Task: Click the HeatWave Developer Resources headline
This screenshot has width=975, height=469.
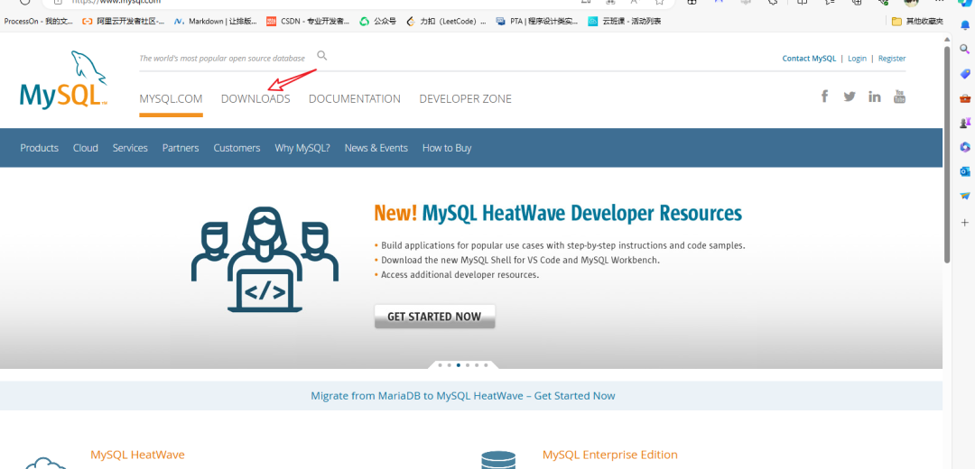Action: coord(558,213)
